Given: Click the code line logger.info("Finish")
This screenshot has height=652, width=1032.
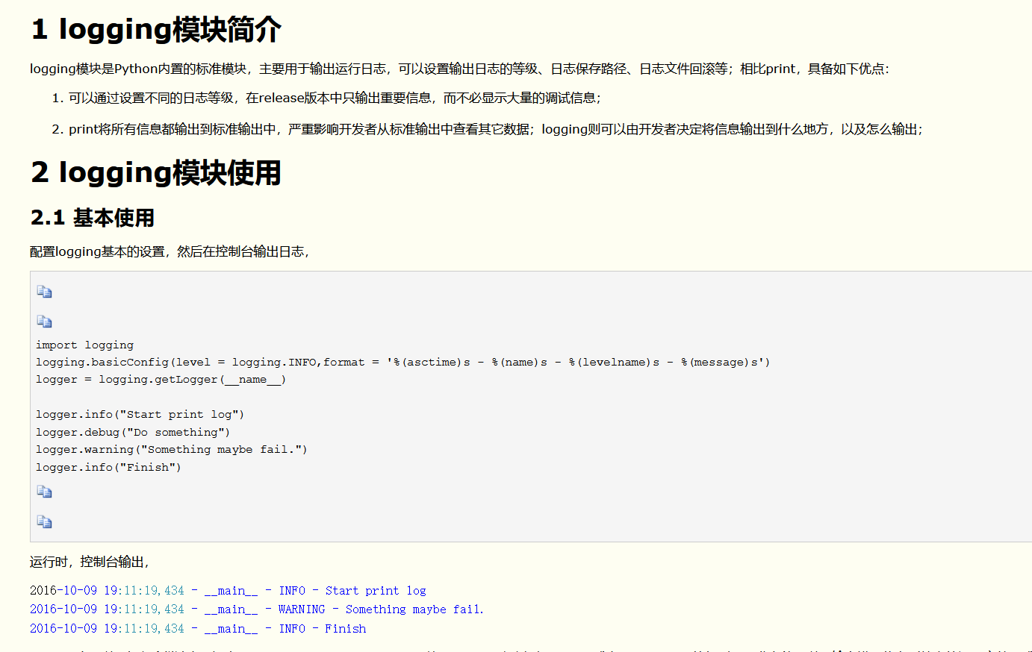Looking at the screenshot, I should [x=109, y=467].
